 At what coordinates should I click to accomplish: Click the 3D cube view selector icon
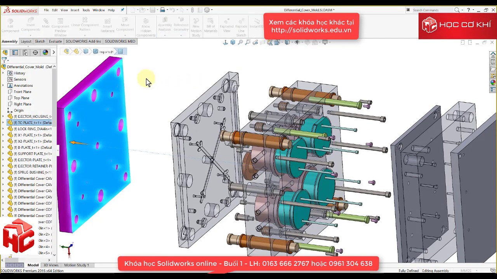[x=233, y=42]
